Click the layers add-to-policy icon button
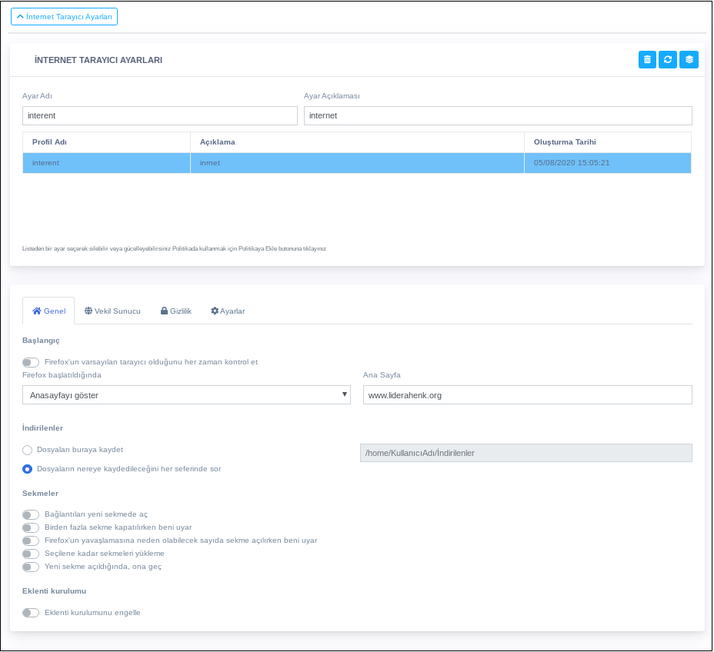This screenshot has height=652, width=714. (689, 60)
